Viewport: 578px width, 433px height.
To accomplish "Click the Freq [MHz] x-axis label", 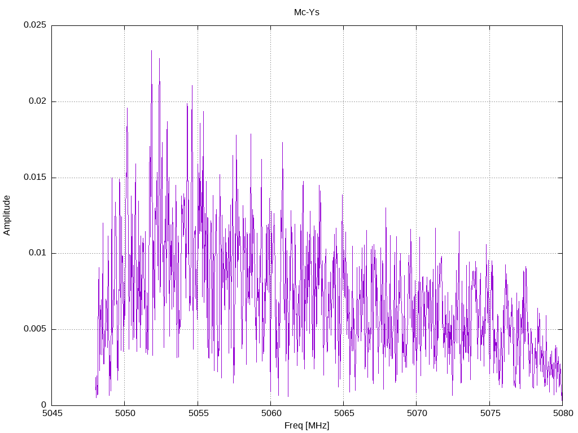I will pos(306,425).
